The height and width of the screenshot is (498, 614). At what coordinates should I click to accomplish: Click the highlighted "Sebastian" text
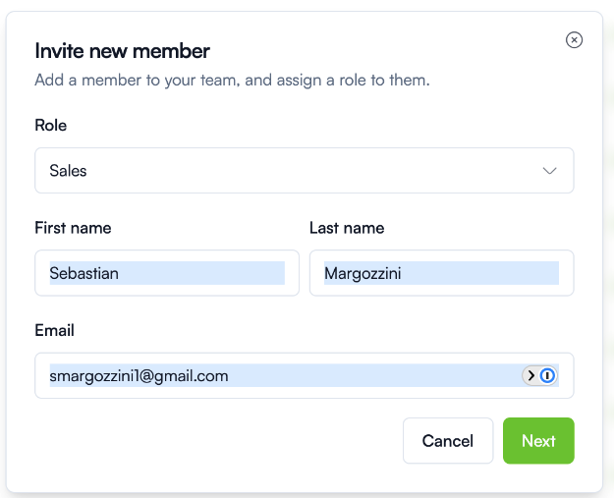(84, 273)
